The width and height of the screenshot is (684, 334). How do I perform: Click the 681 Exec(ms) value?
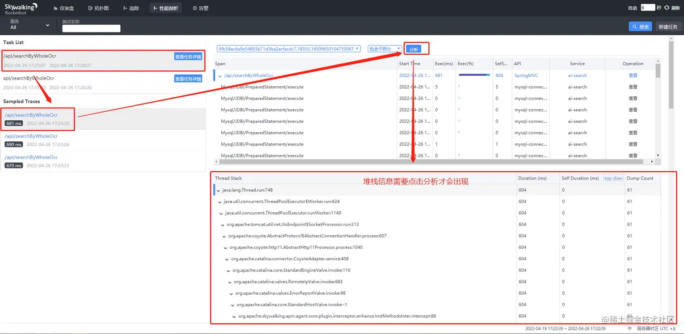(439, 75)
